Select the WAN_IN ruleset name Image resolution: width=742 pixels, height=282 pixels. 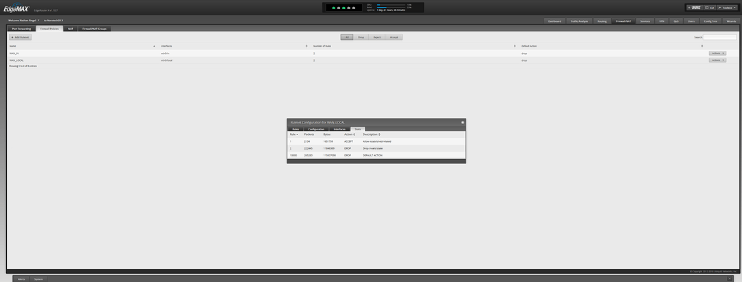(x=14, y=54)
